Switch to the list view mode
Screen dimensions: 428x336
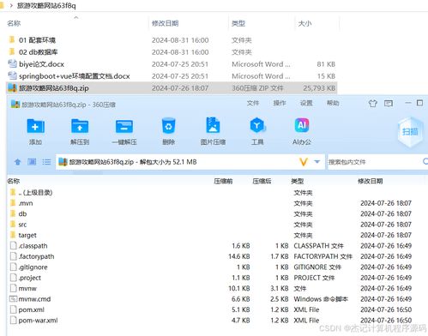[x=46, y=162]
